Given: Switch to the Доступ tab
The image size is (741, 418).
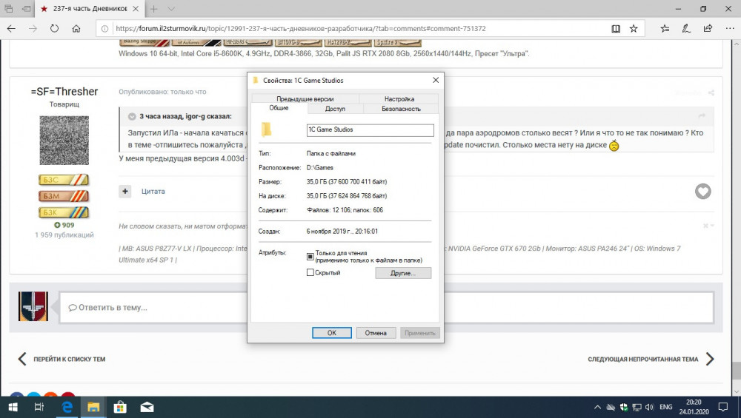Looking at the screenshot, I should [x=335, y=109].
